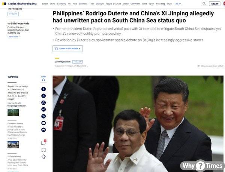Screen dimensions: 225x172
Task: Open comments bubble icon
Action: (x=43, y=142)
